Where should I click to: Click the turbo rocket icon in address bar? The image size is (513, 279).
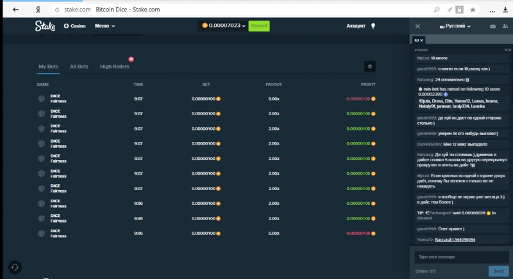[450, 10]
